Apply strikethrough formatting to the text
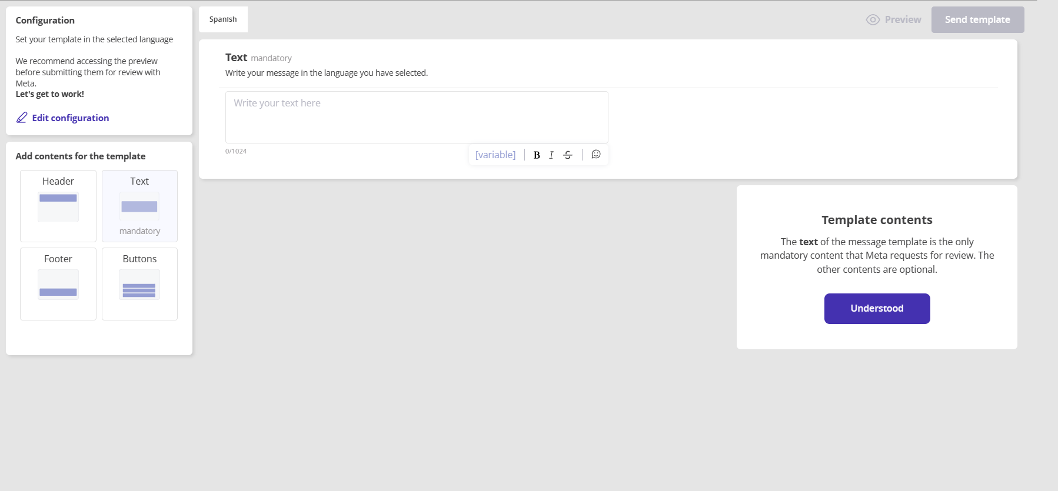The width and height of the screenshot is (1058, 491). (568, 155)
